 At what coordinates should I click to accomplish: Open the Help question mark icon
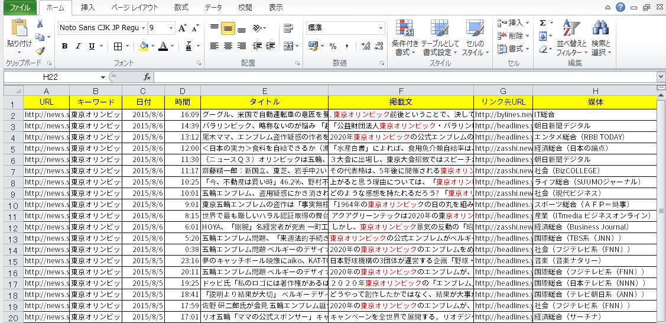click(620, 7)
